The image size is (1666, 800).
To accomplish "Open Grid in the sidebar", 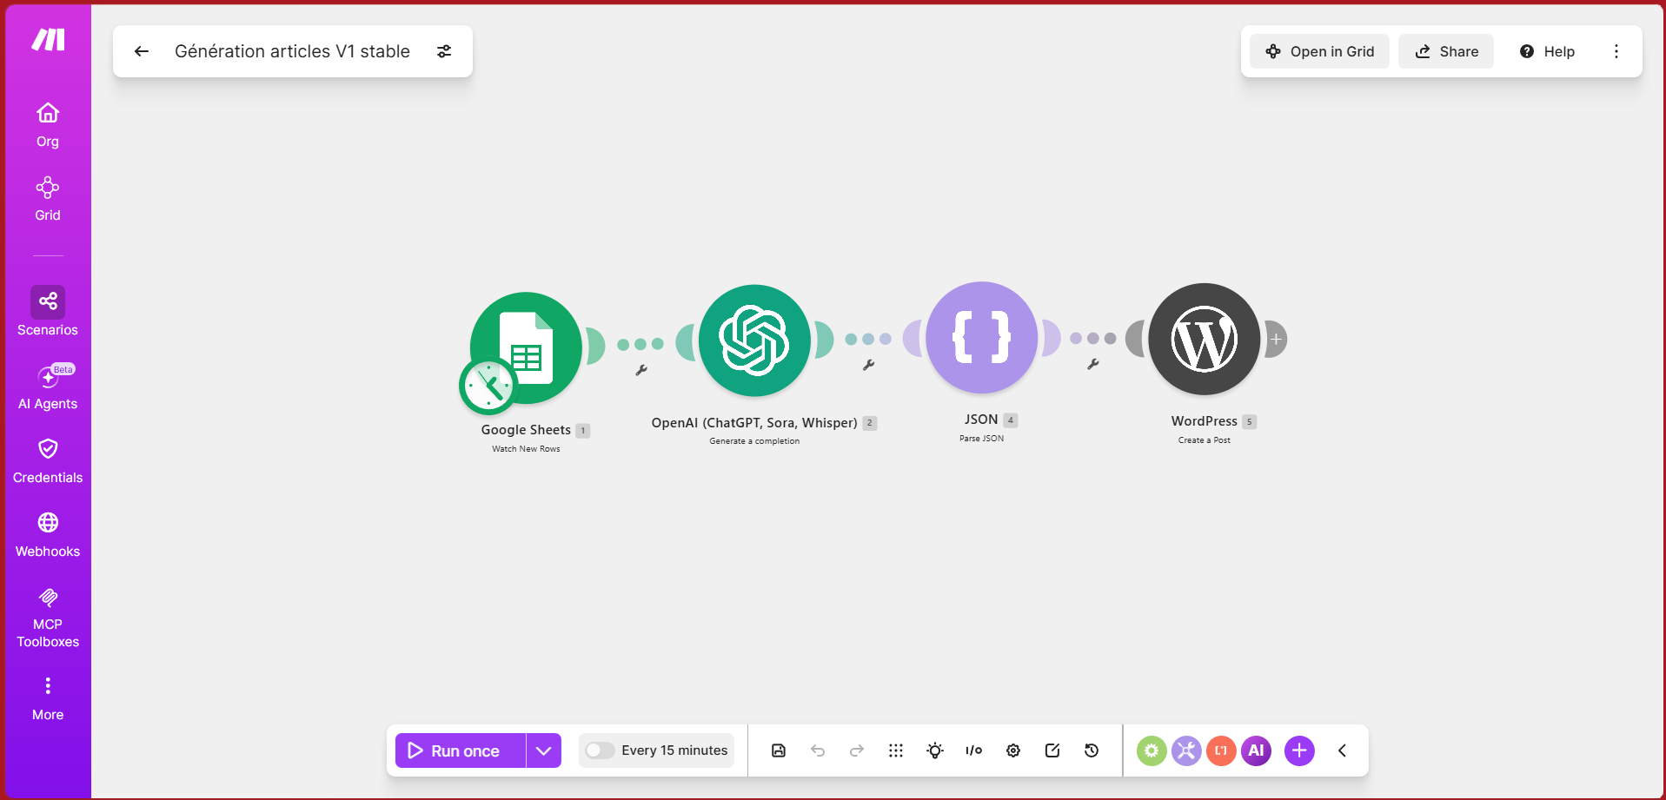I will point(48,200).
